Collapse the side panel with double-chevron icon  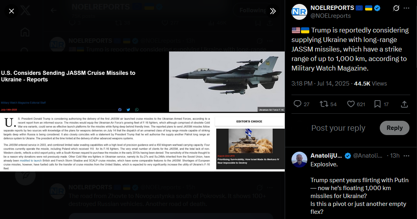coord(273,11)
